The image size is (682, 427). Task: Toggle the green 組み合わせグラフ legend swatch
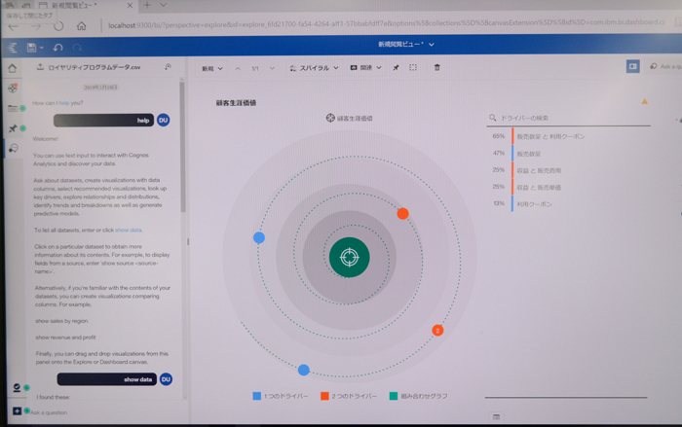pyautogui.click(x=394, y=396)
